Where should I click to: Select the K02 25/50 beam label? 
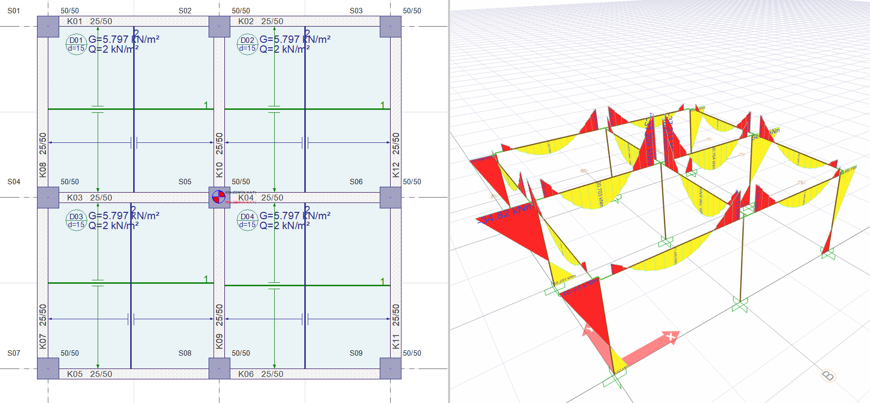[260, 21]
